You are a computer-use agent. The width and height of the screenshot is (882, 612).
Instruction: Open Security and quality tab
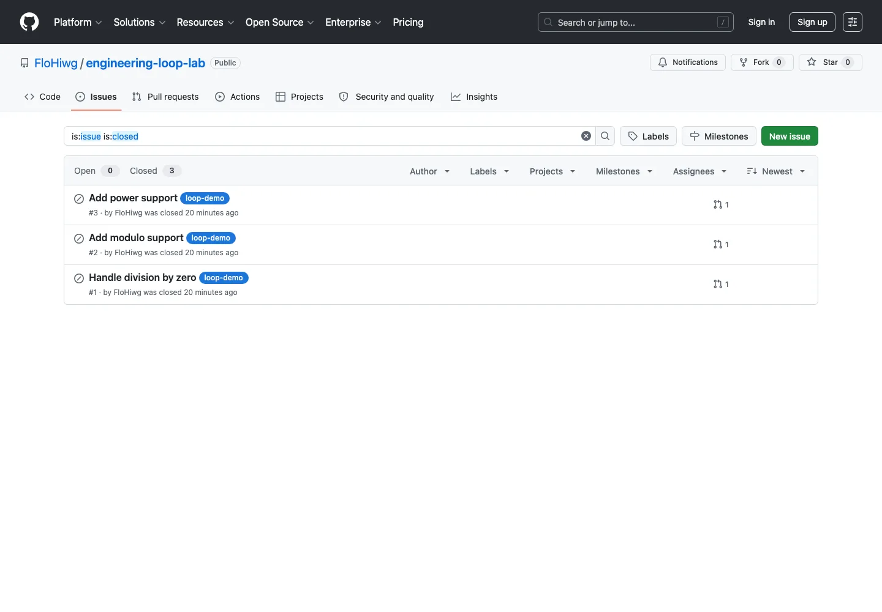point(386,97)
